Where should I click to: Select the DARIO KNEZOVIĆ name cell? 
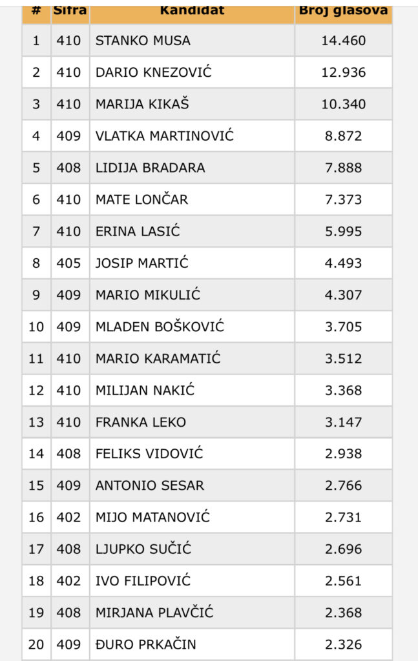(153, 72)
